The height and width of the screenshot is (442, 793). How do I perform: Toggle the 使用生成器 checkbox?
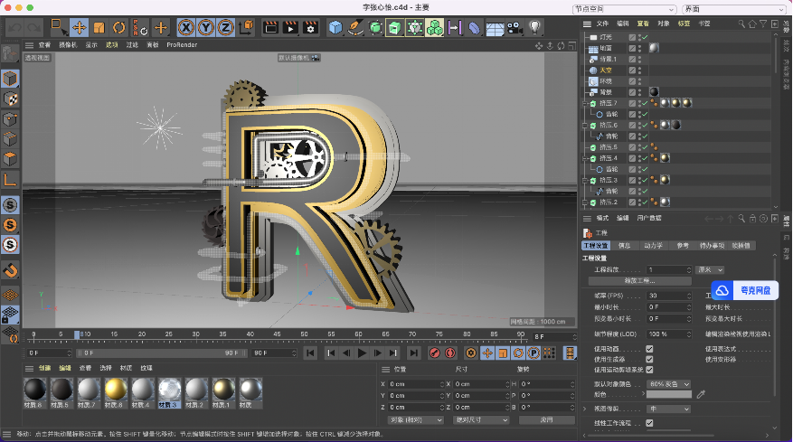click(x=649, y=359)
